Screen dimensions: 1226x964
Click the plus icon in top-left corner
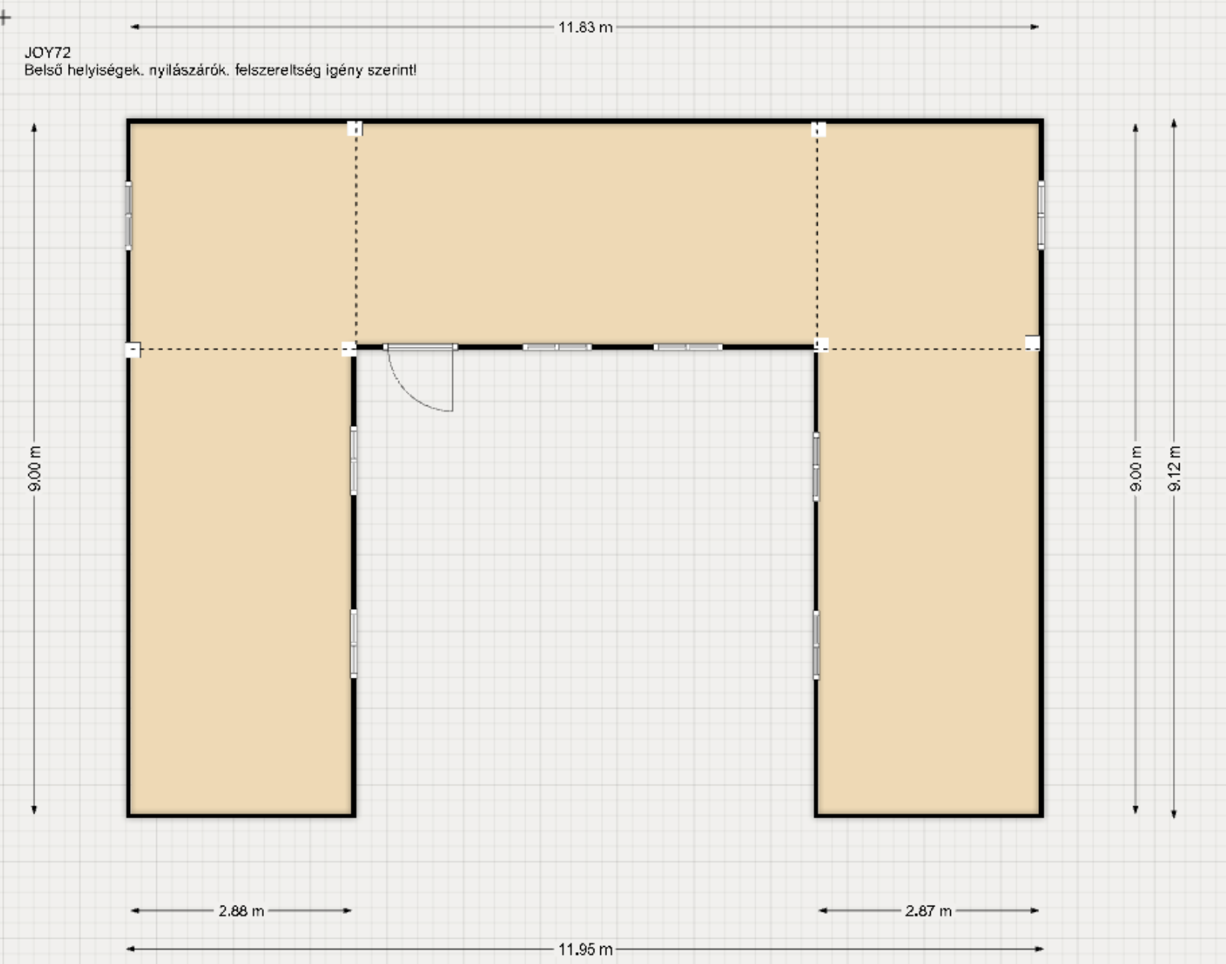[4, 18]
